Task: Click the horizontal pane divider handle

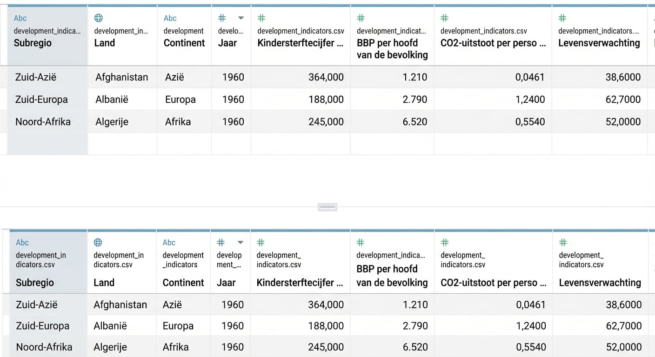Action: pyautogui.click(x=327, y=207)
